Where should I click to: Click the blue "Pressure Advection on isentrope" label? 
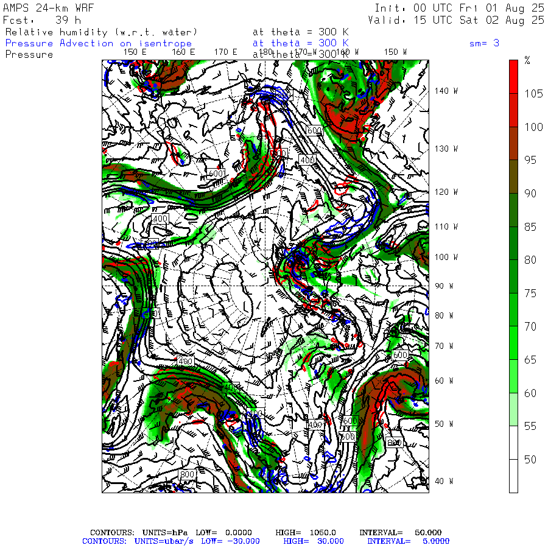[x=99, y=43]
